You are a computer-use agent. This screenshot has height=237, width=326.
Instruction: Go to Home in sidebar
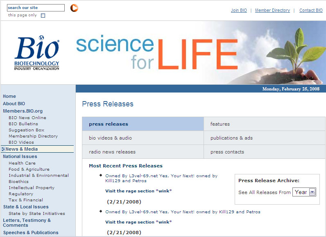coord(9,96)
